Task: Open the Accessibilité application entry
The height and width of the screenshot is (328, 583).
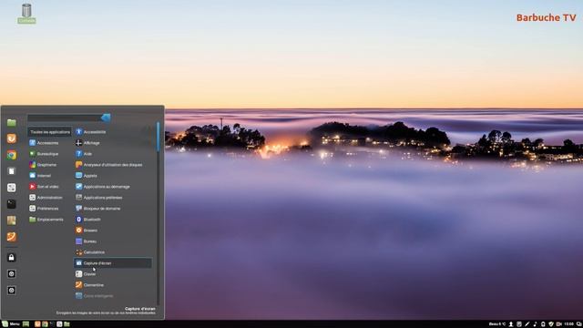Action: click(x=91, y=132)
